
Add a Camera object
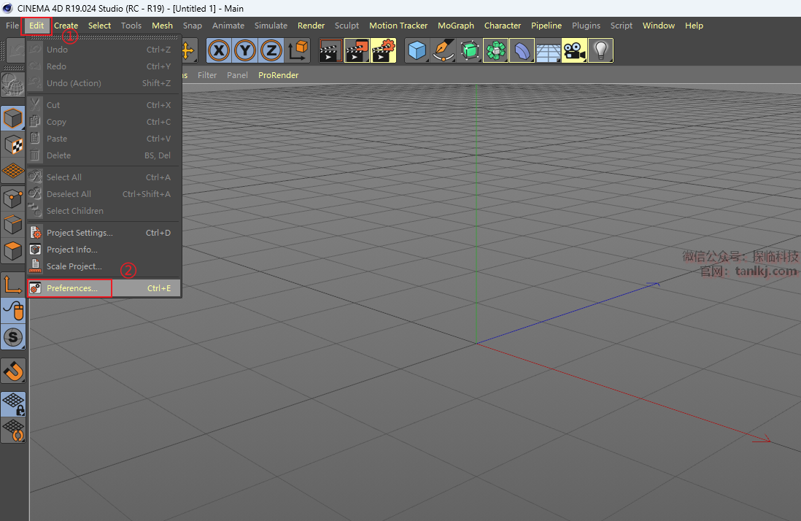tap(574, 50)
